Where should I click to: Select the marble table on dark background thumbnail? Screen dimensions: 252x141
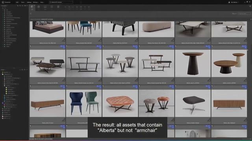(193, 29)
